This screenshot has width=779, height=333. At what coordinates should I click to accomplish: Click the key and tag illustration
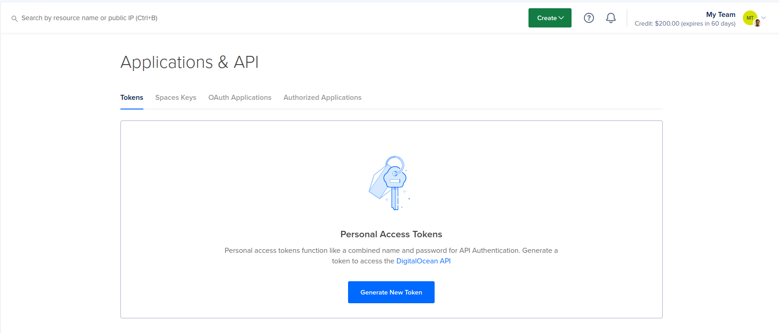[389, 183]
